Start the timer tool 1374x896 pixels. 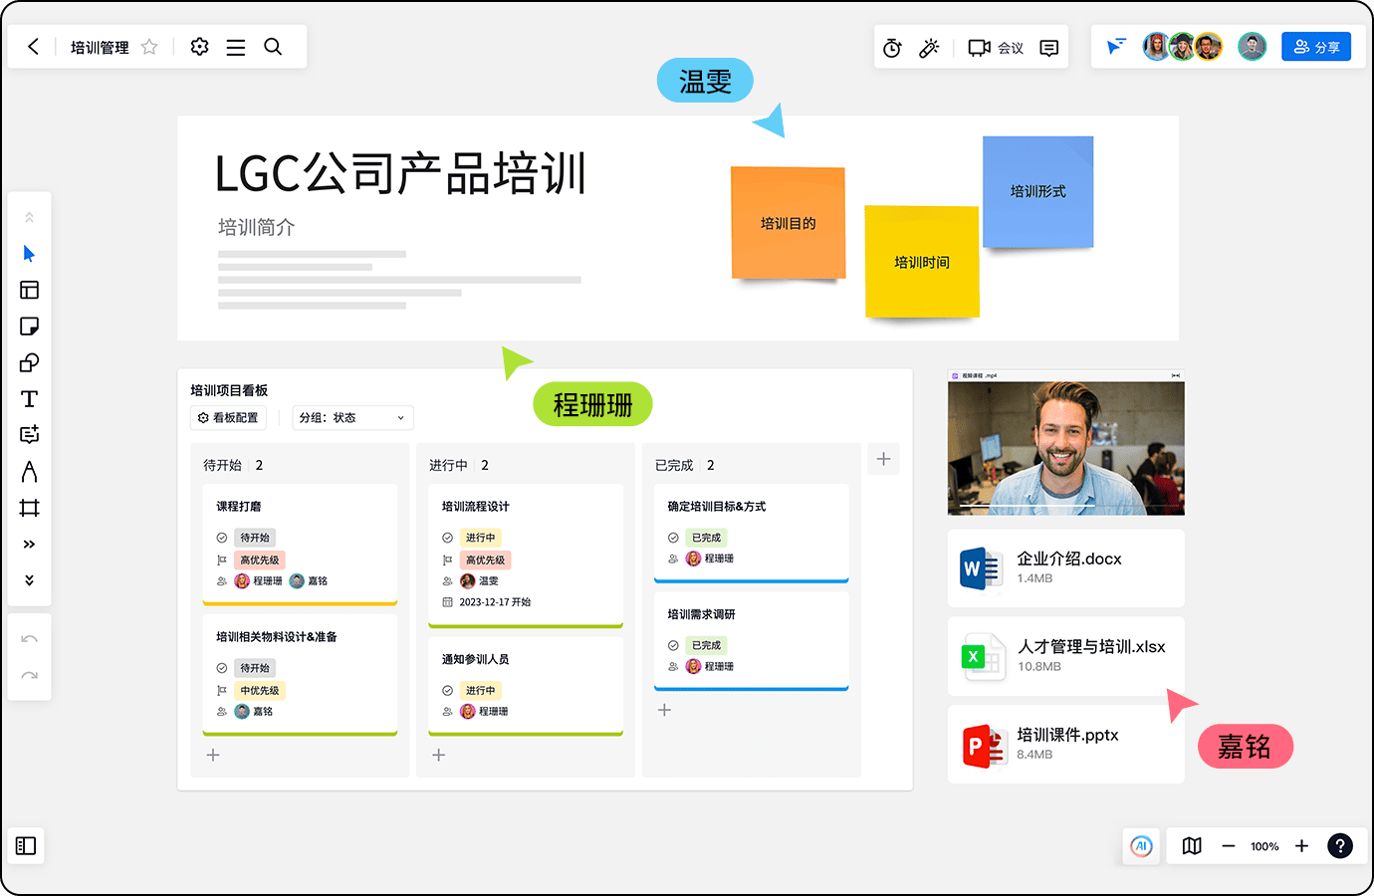(892, 48)
